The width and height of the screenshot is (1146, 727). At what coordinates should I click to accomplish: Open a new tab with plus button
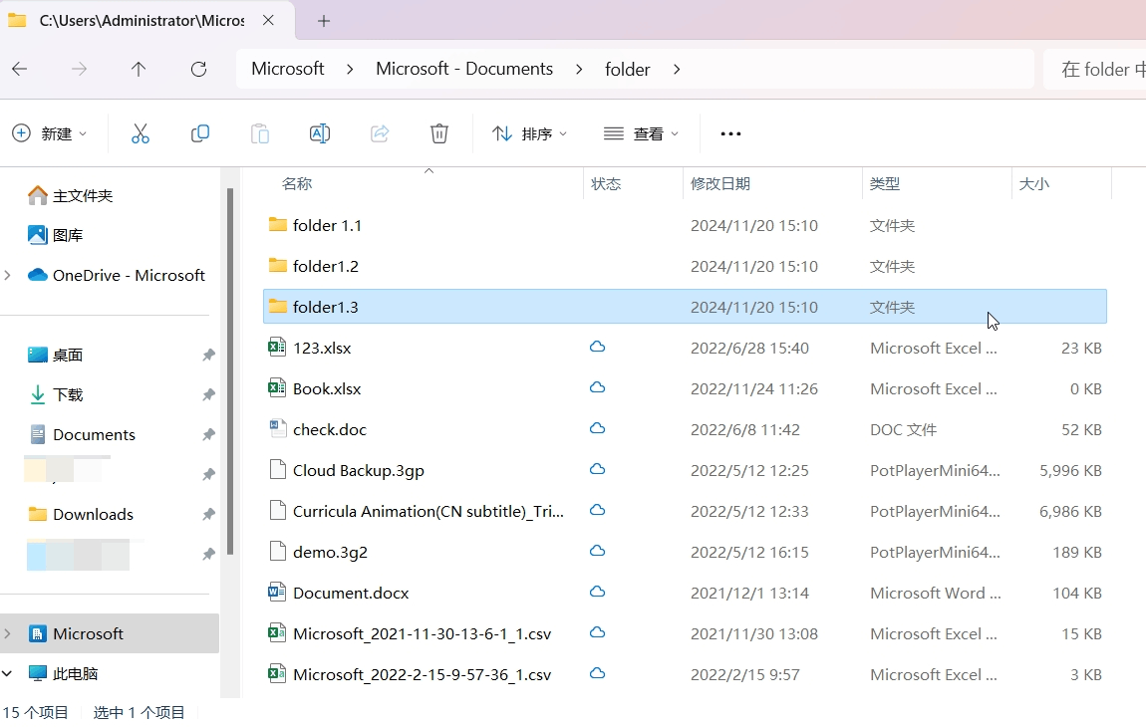pyautogui.click(x=324, y=21)
